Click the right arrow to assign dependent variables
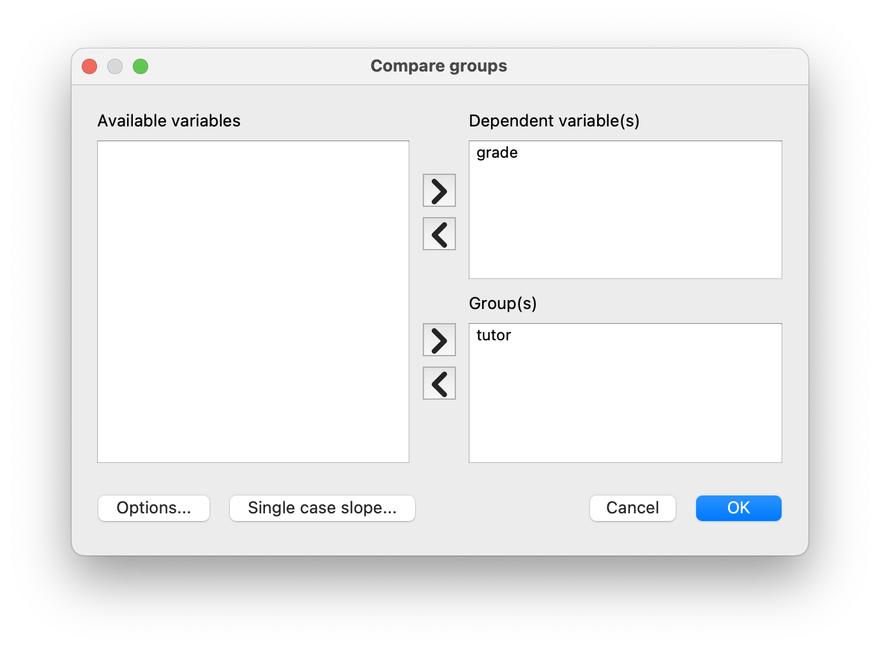The height and width of the screenshot is (650, 880). pos(439,190)
